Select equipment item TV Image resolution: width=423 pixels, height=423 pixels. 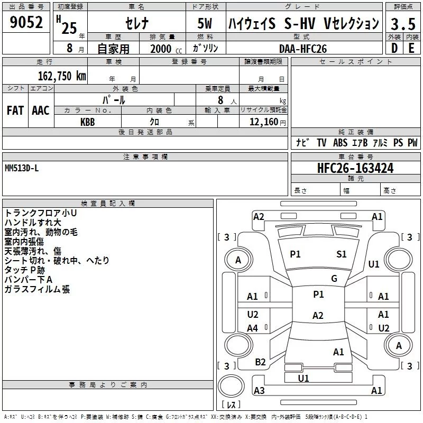pos(321,143)
